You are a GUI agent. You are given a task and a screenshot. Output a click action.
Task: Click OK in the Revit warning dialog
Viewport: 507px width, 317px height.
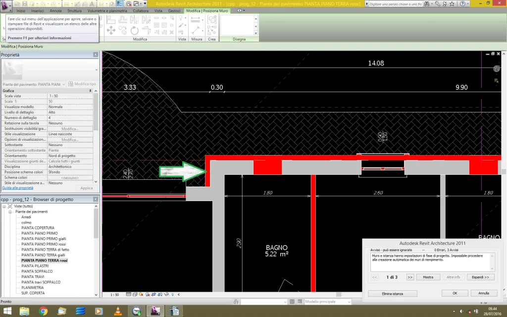tap(455, 293)
